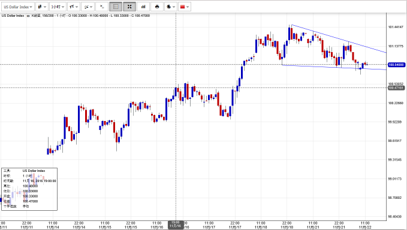407x230 pixels.
Task: Open the US Dollar Index symbol dropdown
Action: (x=17, y=7)
